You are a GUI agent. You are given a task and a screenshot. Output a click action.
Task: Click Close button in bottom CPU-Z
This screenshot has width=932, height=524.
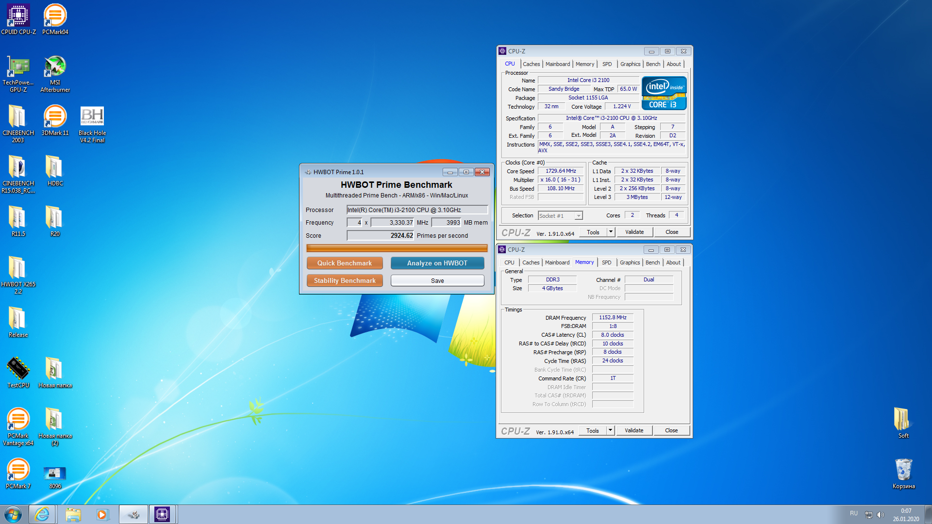coord(671,430)
